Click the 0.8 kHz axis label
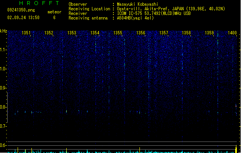Image resolution: width=241 pixels, height=153 pixels. [3, 107]
